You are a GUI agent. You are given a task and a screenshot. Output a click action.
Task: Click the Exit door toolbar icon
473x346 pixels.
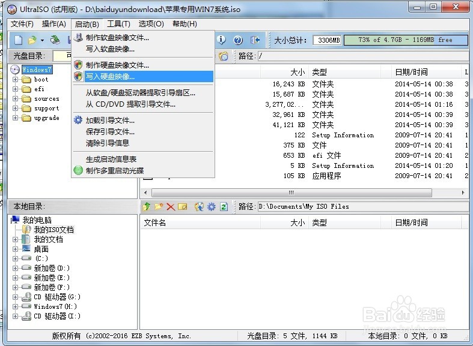(x=255, y=40)
